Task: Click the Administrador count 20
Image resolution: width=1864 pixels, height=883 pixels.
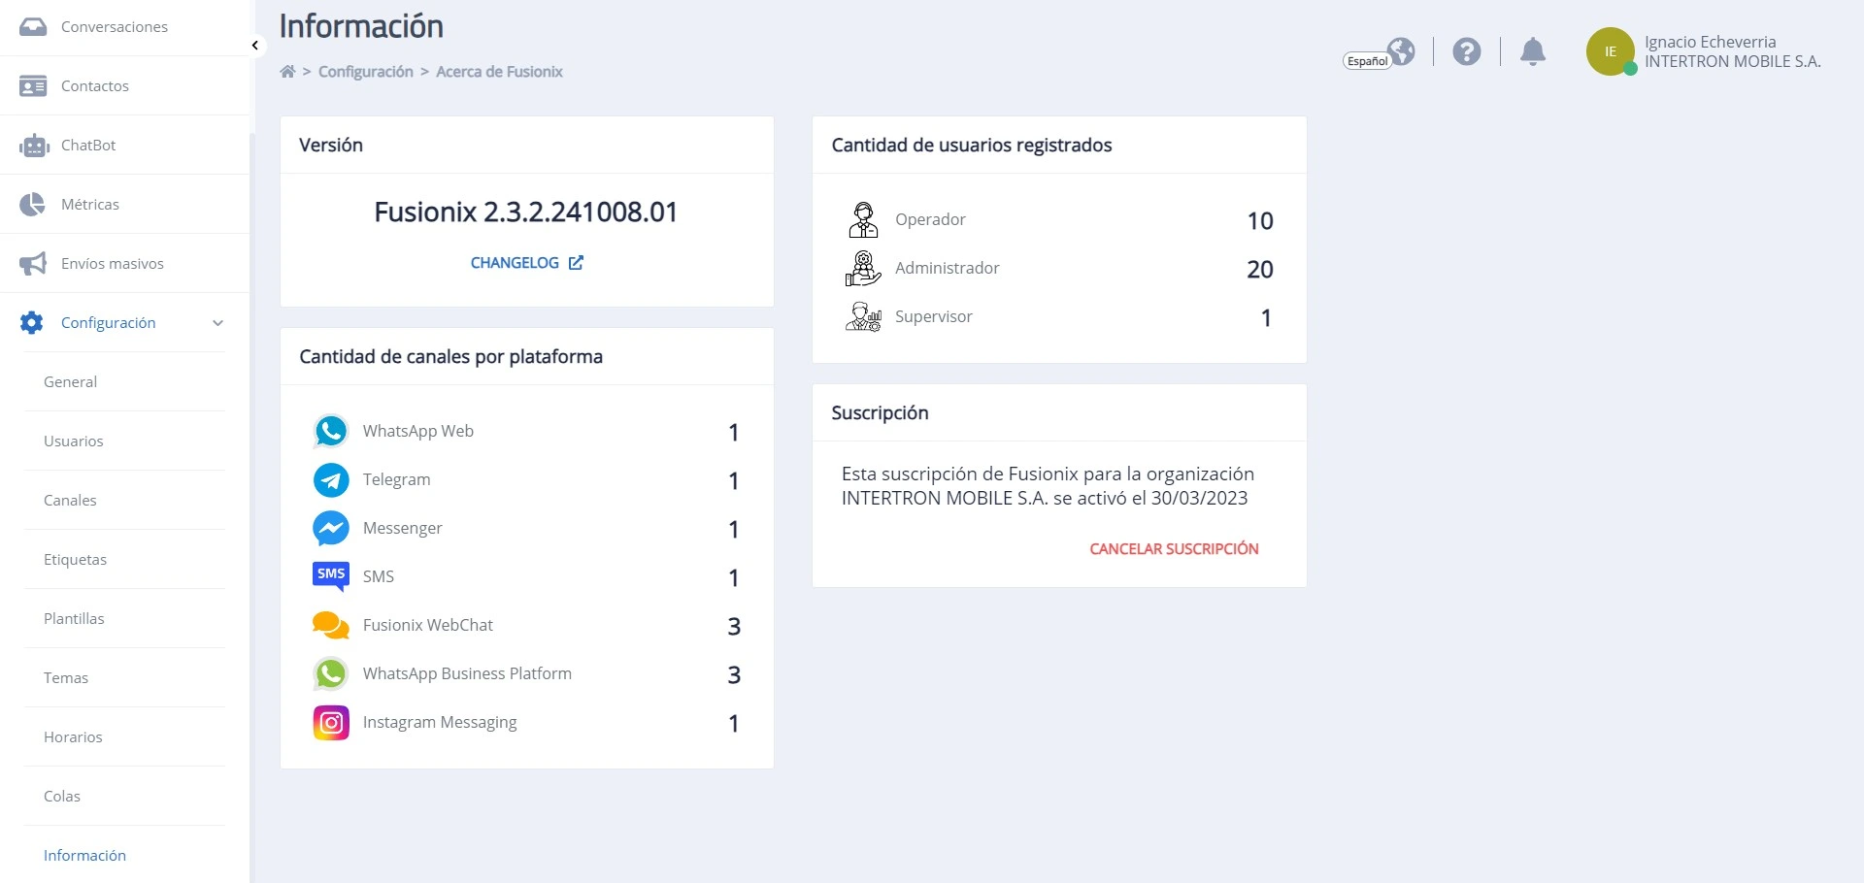Action: point(1260,270)
